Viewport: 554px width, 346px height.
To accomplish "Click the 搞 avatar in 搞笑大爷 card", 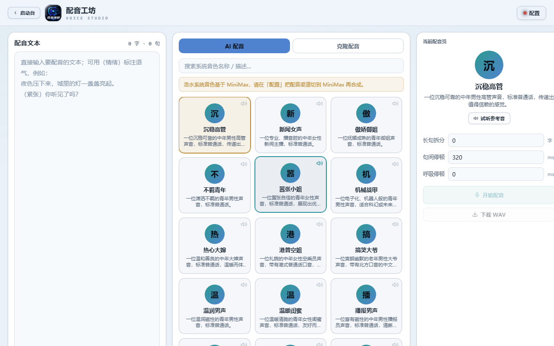I will point(366,234).
